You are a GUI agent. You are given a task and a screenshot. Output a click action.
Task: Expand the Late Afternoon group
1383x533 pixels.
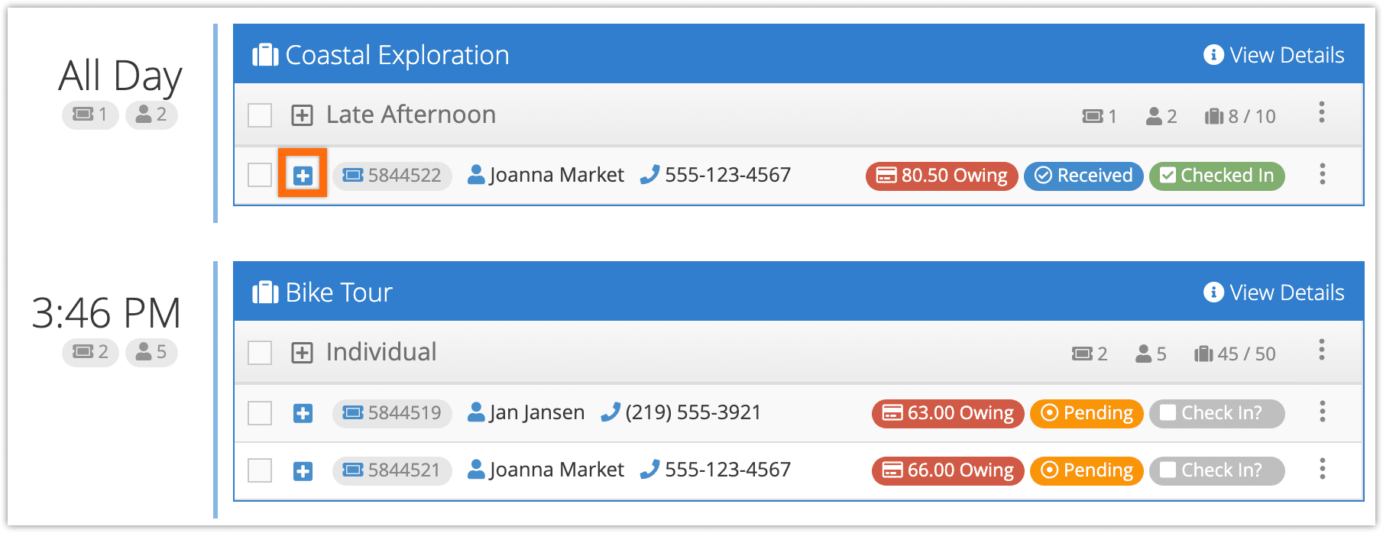coord(303,115)
